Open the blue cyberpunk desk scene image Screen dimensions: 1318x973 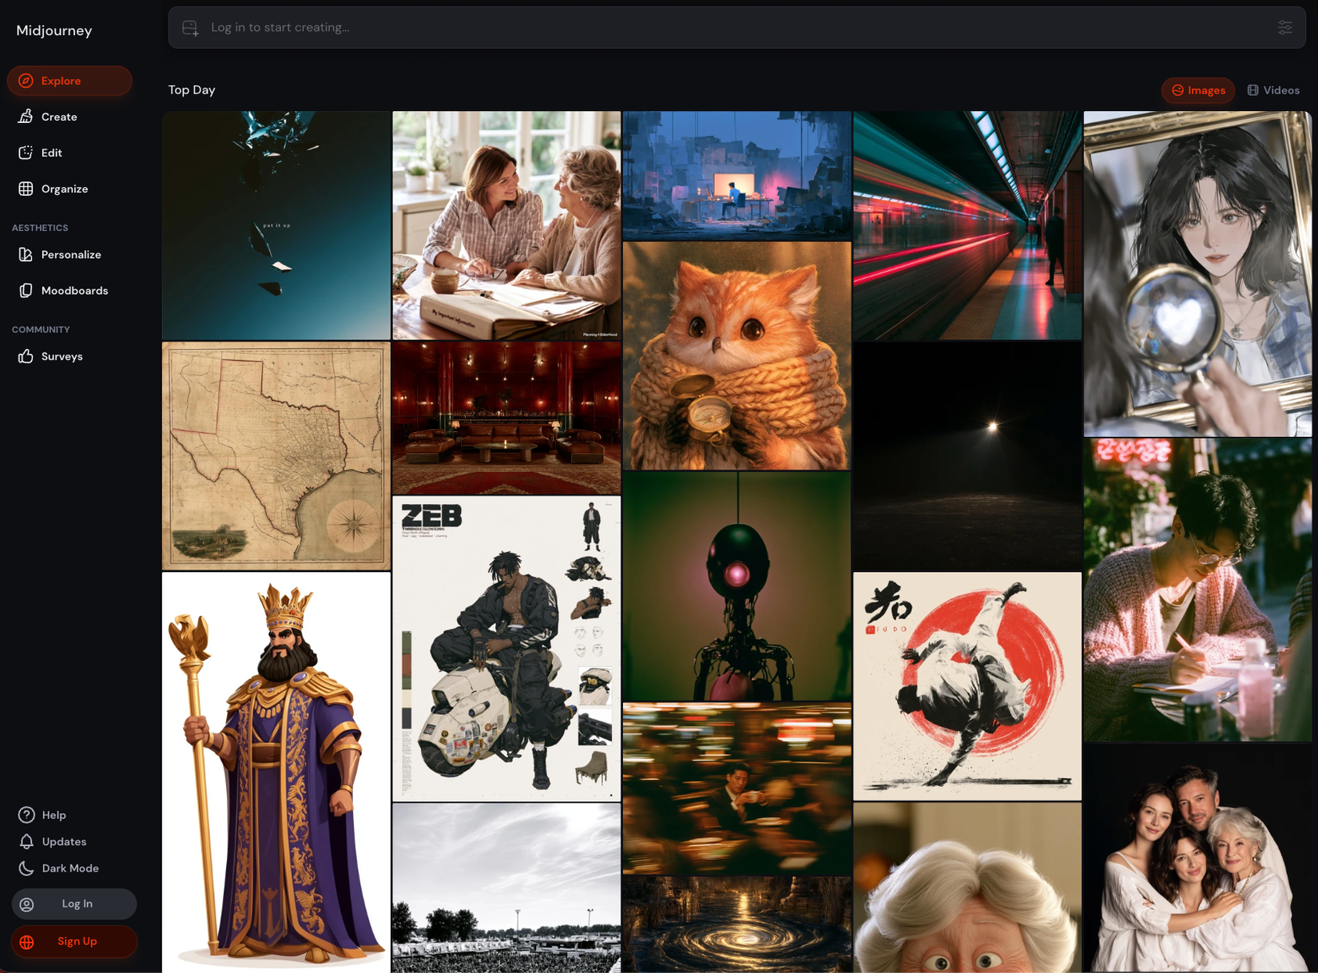(x=736, y=176)
